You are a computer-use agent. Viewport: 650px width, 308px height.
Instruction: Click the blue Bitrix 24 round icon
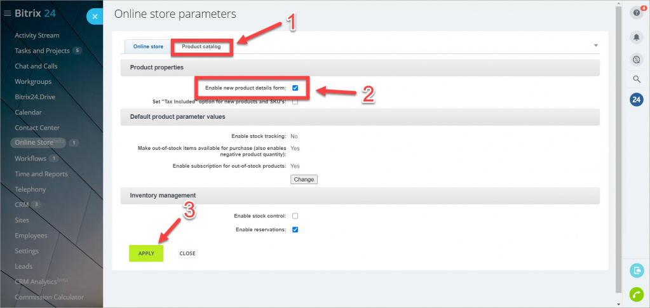click(636, 100)
